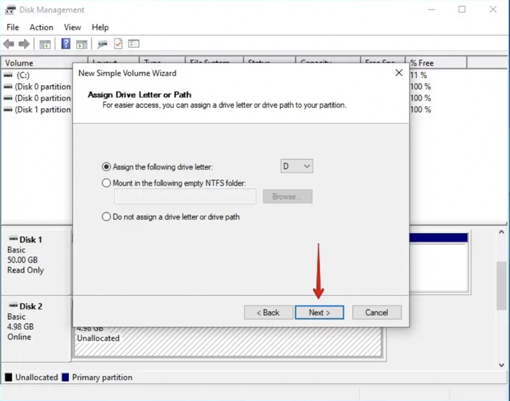Screen dimensions: 510x401
Task: Select 'Mount in the following empty NTFS folder'
Action: (x=106, y=183)
